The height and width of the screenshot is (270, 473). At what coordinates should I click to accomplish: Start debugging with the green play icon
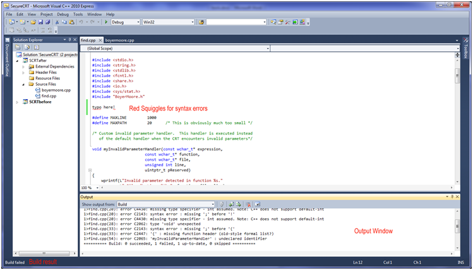pos(106,22)
